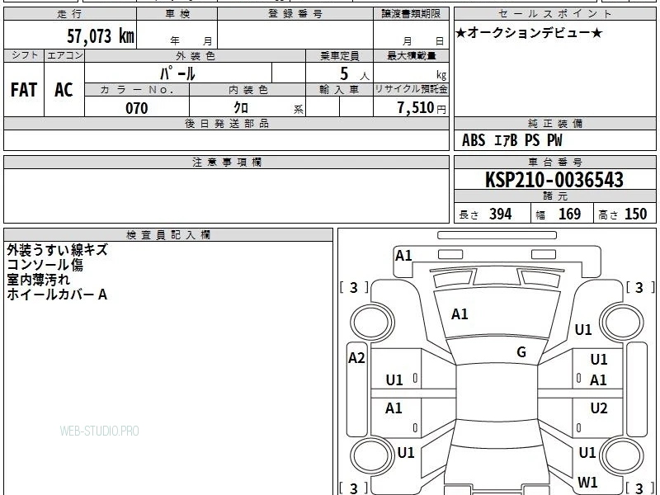The image size is (660, 495).
Task: Click the 車台番号 header label
Action: click(555, 162)
